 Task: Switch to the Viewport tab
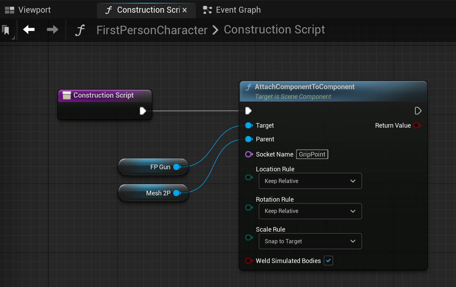click(28, 10)
